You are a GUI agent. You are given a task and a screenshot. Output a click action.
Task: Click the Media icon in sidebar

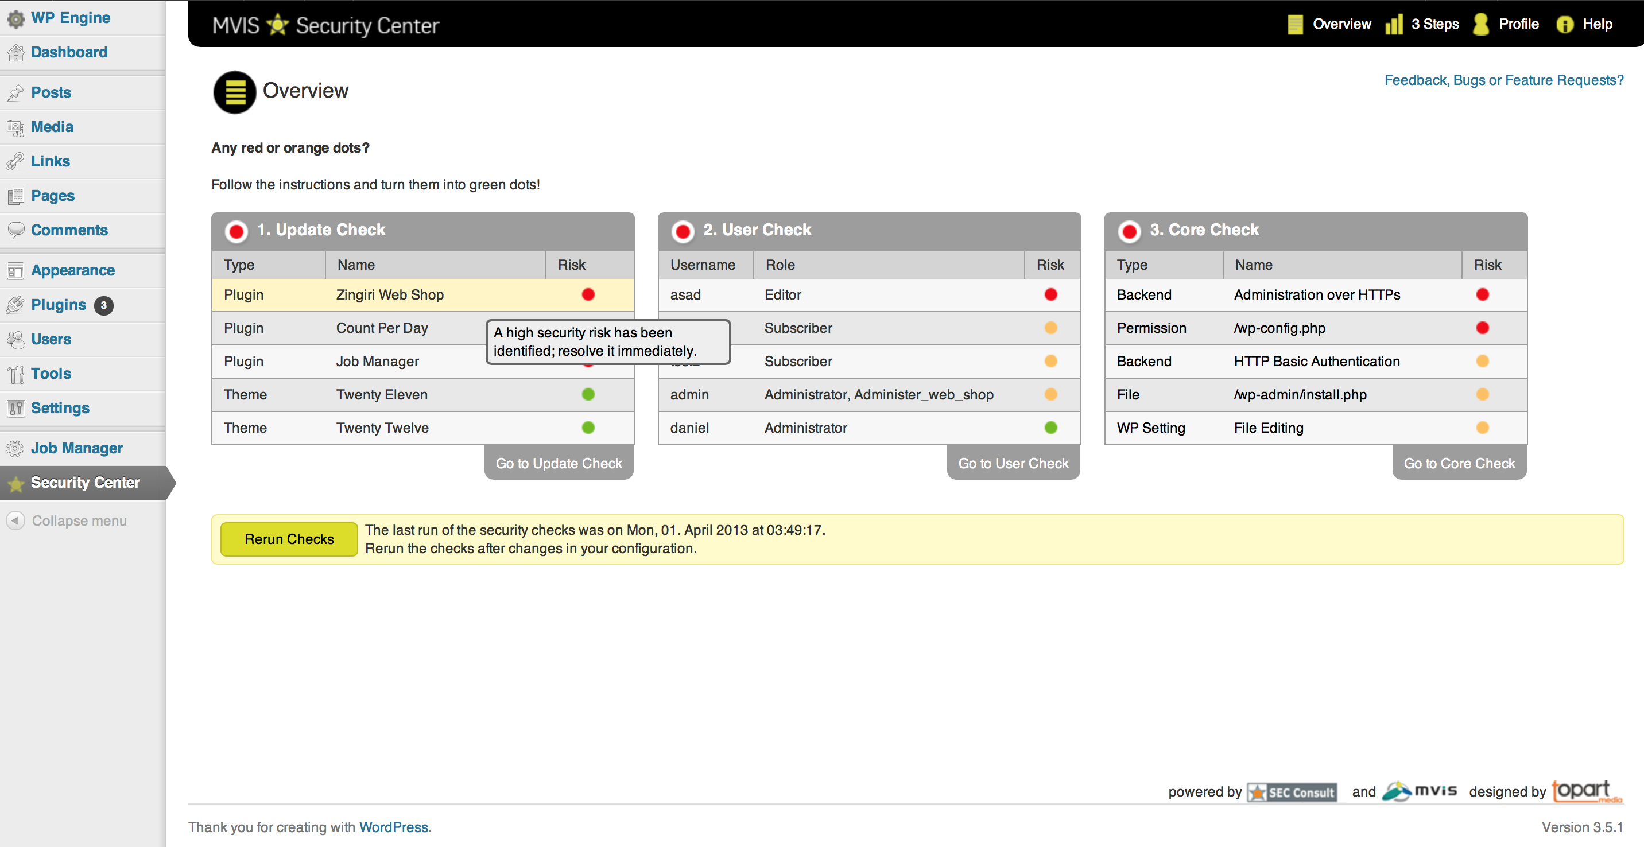coord(15,127)
